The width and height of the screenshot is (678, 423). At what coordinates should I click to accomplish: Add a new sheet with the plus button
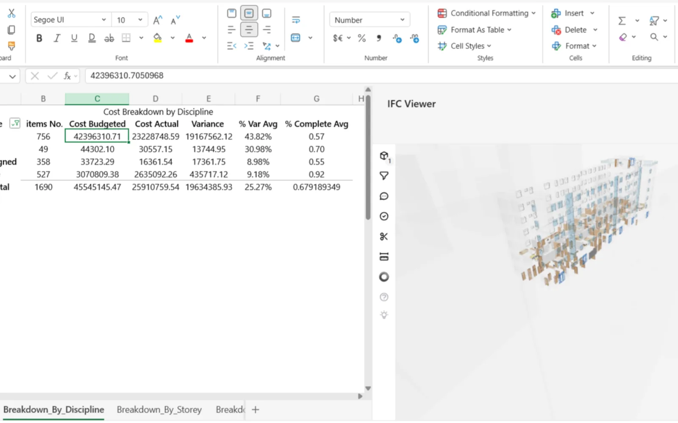(x=256, y=409)
